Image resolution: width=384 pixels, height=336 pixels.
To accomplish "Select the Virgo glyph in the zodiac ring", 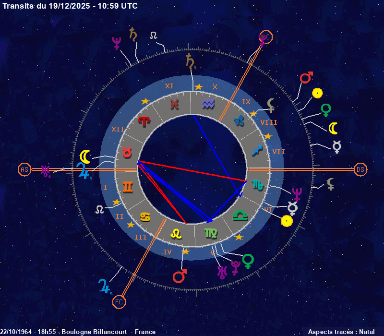I will (210, 233).
